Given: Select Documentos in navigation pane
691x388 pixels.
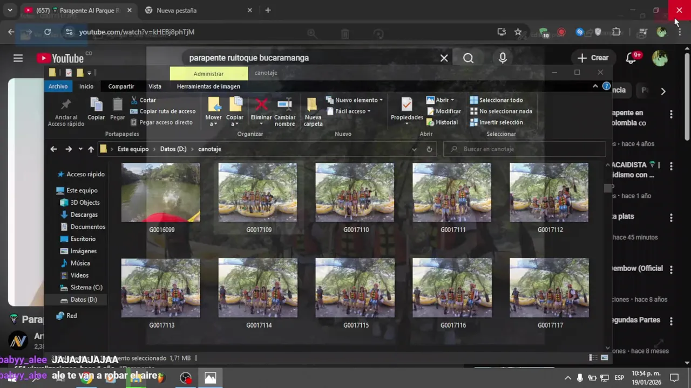Looking at the screenshot, I should coord(82,227).
